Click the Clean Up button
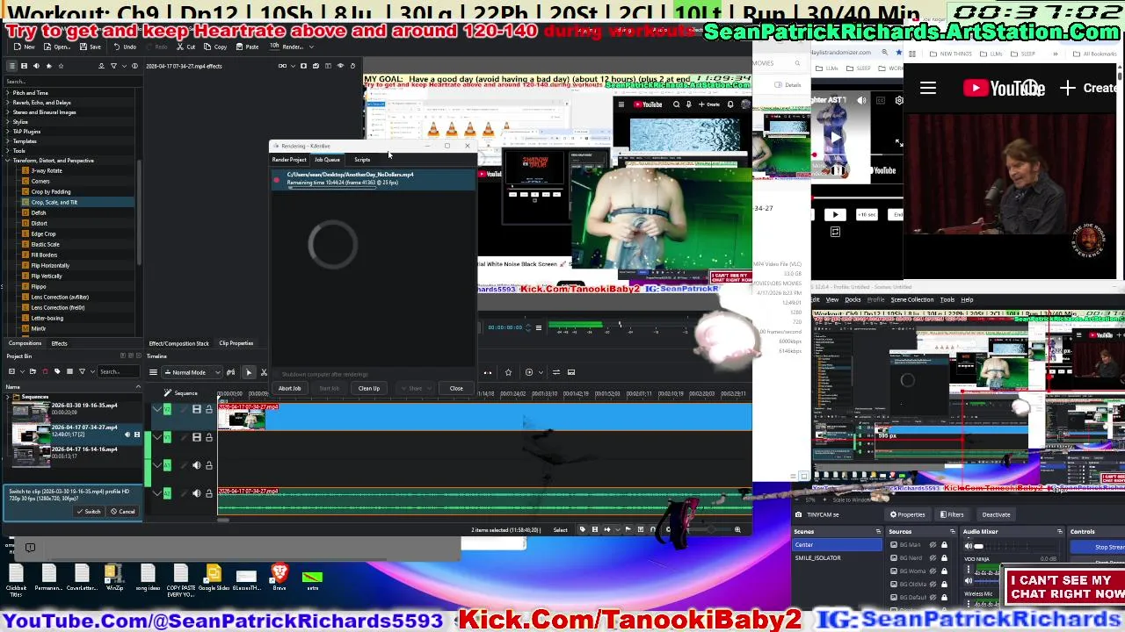1125x632 pixels. (369, 389)
